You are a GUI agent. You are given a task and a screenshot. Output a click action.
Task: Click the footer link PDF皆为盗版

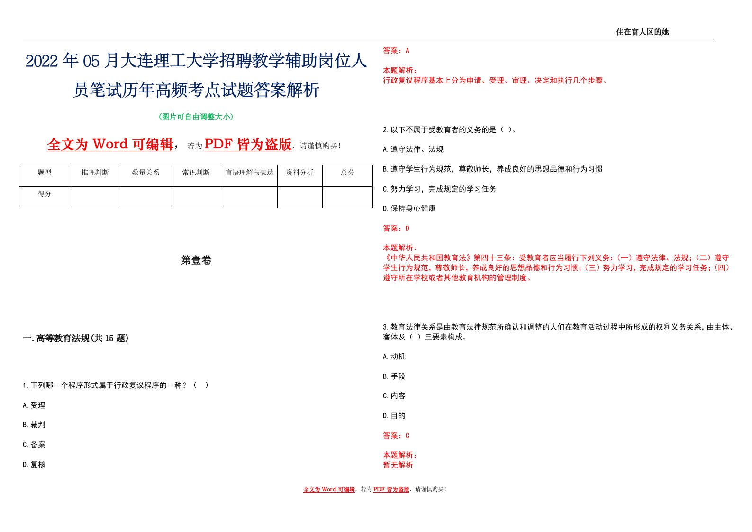[391, 489]
